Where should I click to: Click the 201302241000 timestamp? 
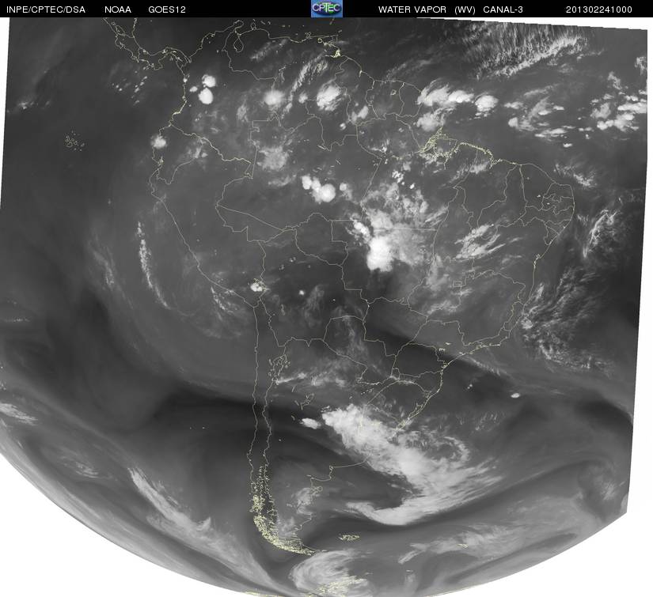point(599,9)
